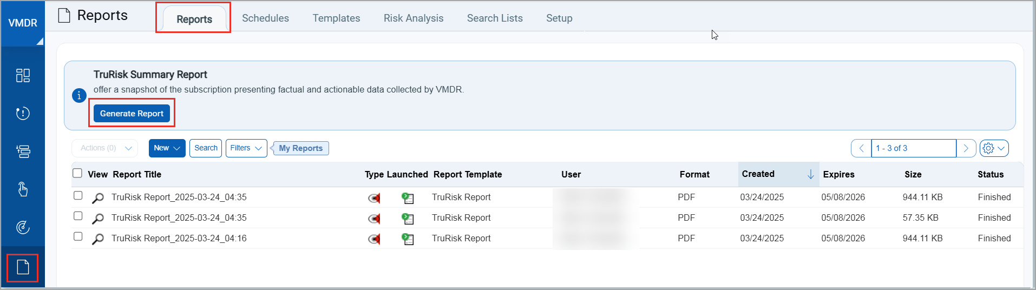Switch to the Schedules tab
1036x290 pixels.
[265, 18]
